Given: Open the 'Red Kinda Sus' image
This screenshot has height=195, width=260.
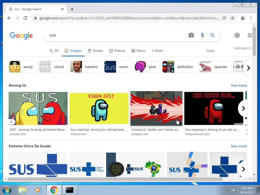Looking at the screenshot, I should [x=214, y=108].
